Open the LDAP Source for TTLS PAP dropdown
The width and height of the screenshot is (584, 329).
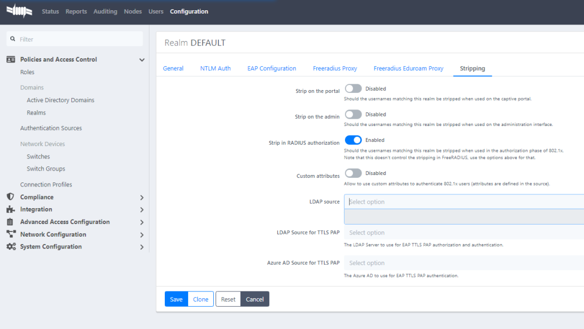coord(463,233)
